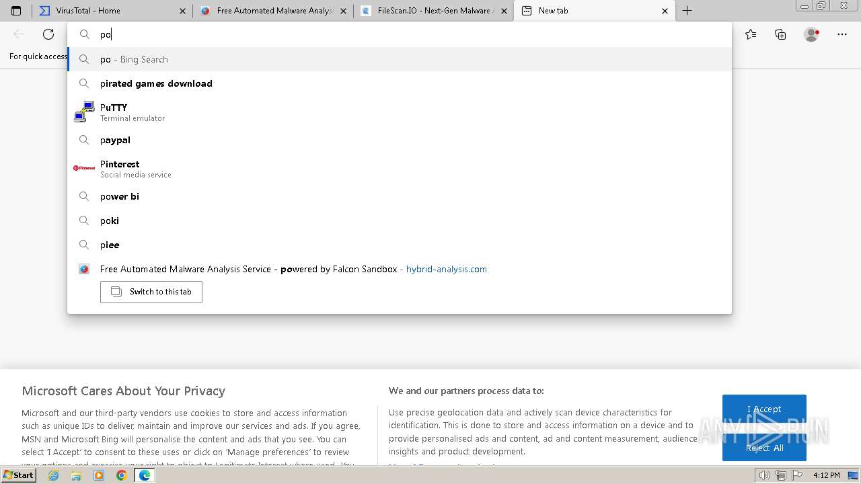
Task: Select 'pirated games download' suggestion
Action: 400,83
